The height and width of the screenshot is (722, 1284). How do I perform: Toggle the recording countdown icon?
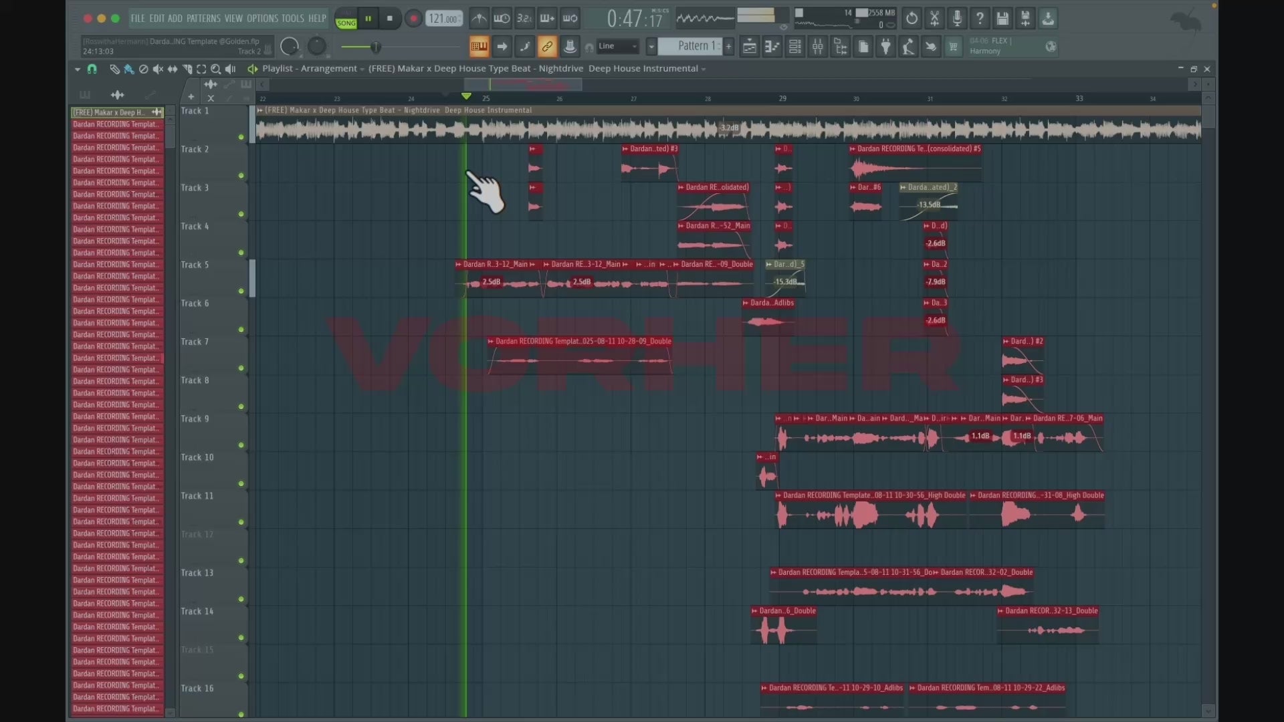click(x=524, y=19)
